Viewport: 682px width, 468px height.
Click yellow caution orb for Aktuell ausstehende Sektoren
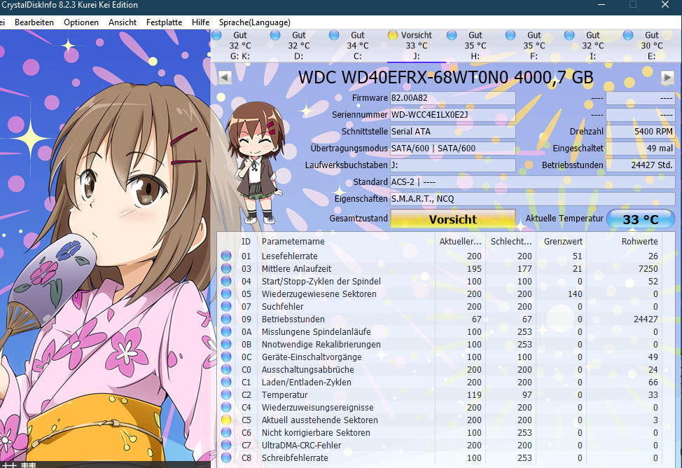tap(226, 420)
